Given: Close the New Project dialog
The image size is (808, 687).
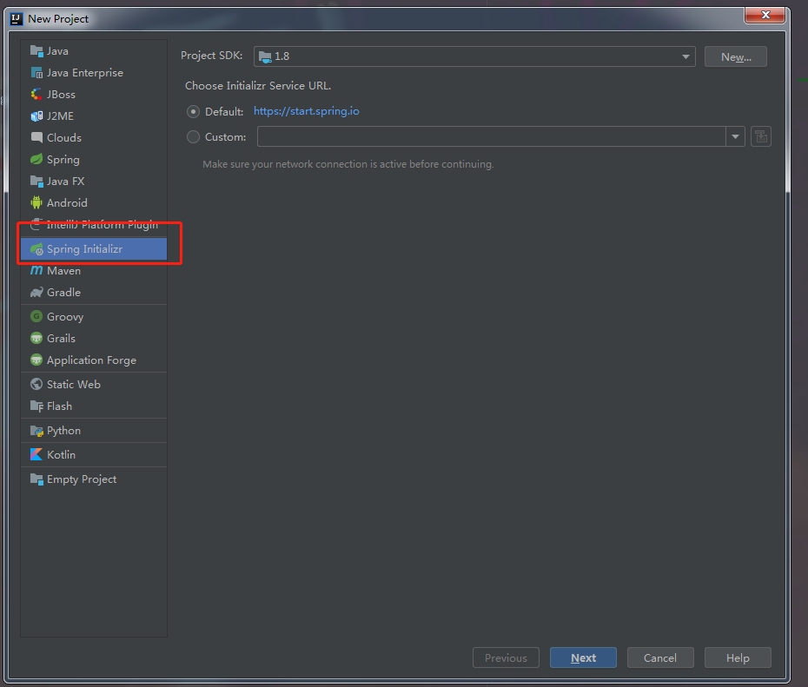Looking at the screenshot, I should (765, 15).
